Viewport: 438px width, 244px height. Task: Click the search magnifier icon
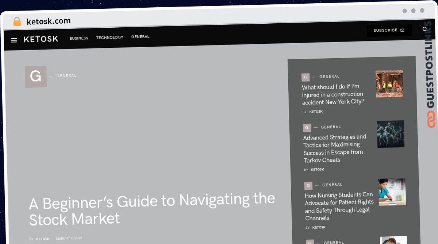tap(425, 29)
